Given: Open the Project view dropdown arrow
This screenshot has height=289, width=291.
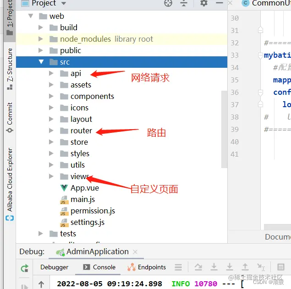Looking at the screenshot, I should 64,3.
